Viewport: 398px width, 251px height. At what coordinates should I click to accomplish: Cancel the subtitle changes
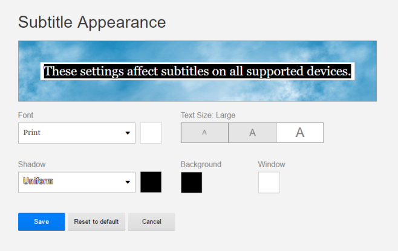coord(151,221)
